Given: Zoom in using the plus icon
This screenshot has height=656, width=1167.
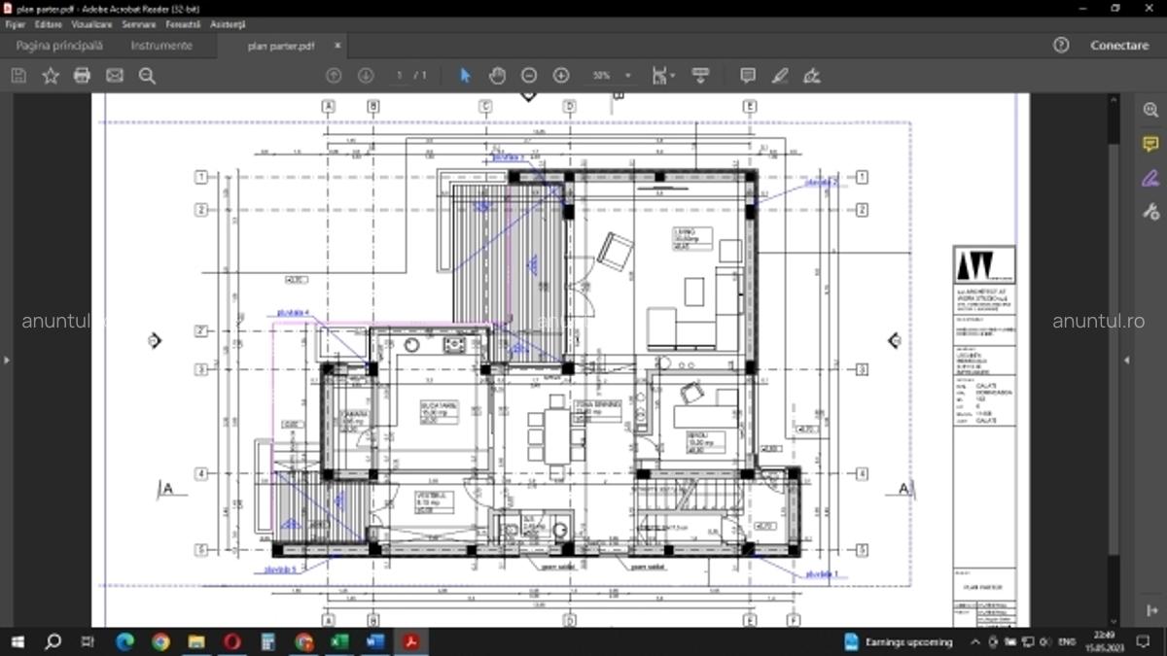Looking at the screenshot, I should pyautogui.click(x=562, y=75).
